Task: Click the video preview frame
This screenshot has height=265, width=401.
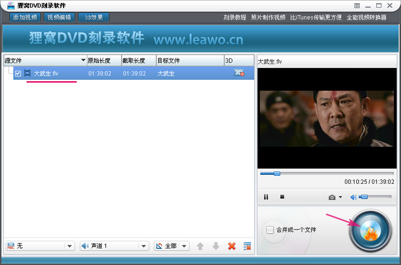Action: [327, 118]
